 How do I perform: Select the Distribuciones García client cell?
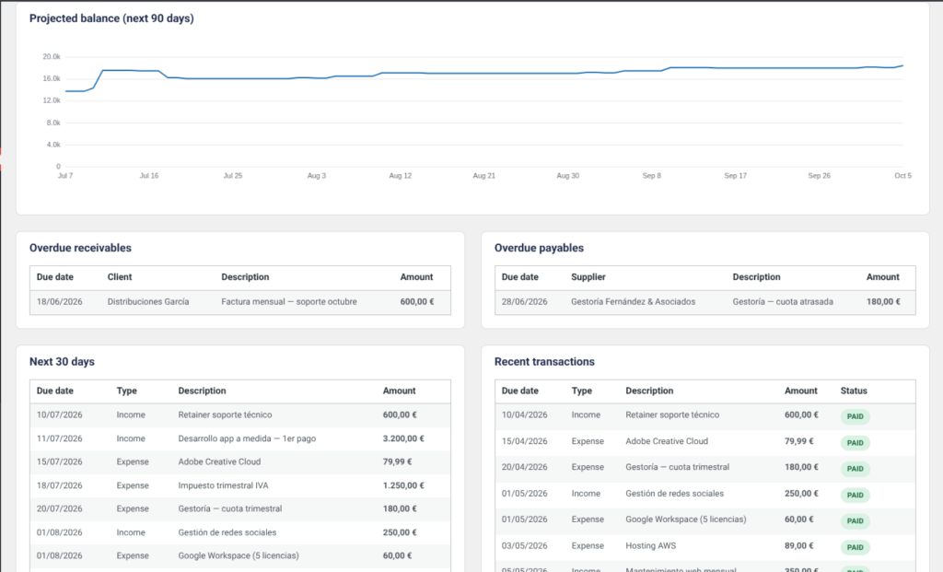[148, 302]
